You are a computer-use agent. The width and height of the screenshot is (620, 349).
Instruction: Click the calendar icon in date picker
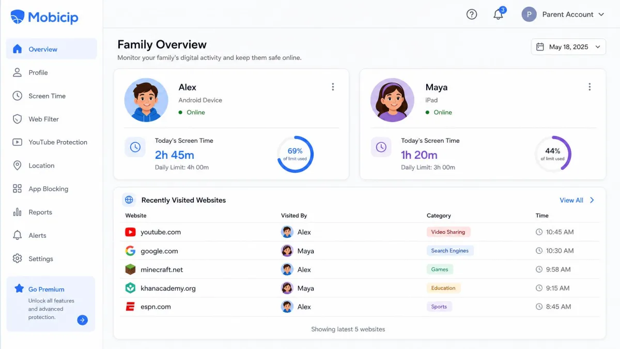click(540, 47)
